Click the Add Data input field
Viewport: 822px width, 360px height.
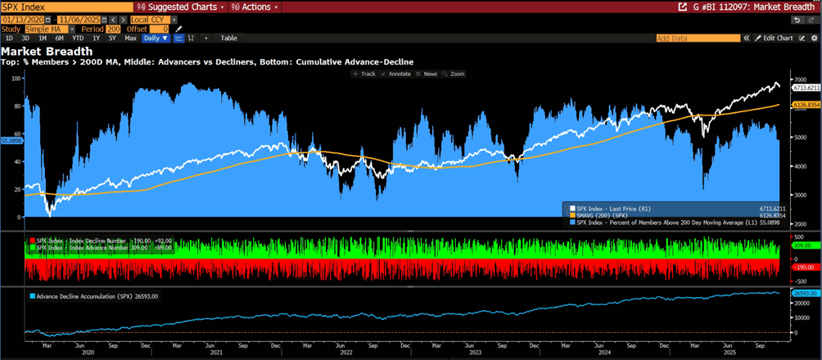click(698, 38)
